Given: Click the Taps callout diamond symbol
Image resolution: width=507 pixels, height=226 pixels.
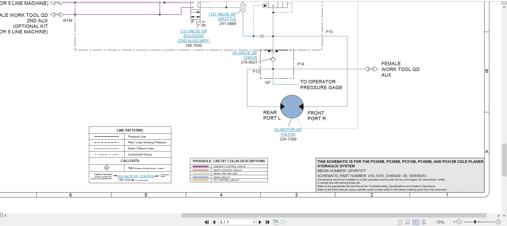Looking at the screenshot, I should click(x=107, y=168).
